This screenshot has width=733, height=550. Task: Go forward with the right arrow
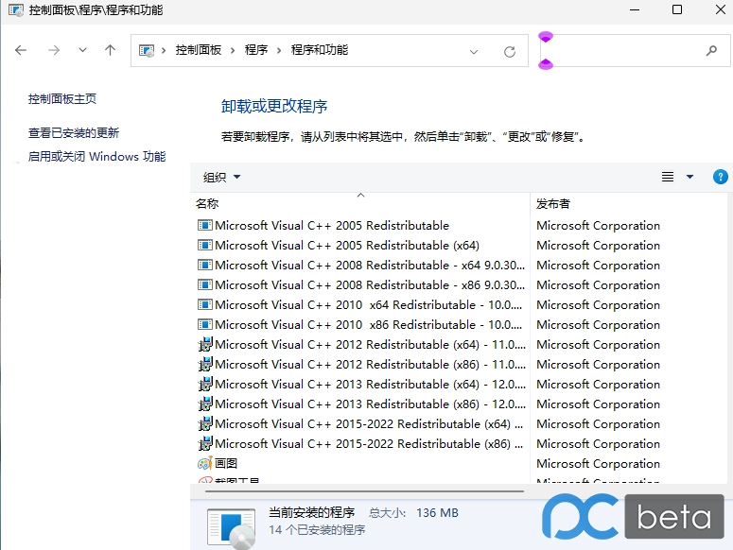54,50
